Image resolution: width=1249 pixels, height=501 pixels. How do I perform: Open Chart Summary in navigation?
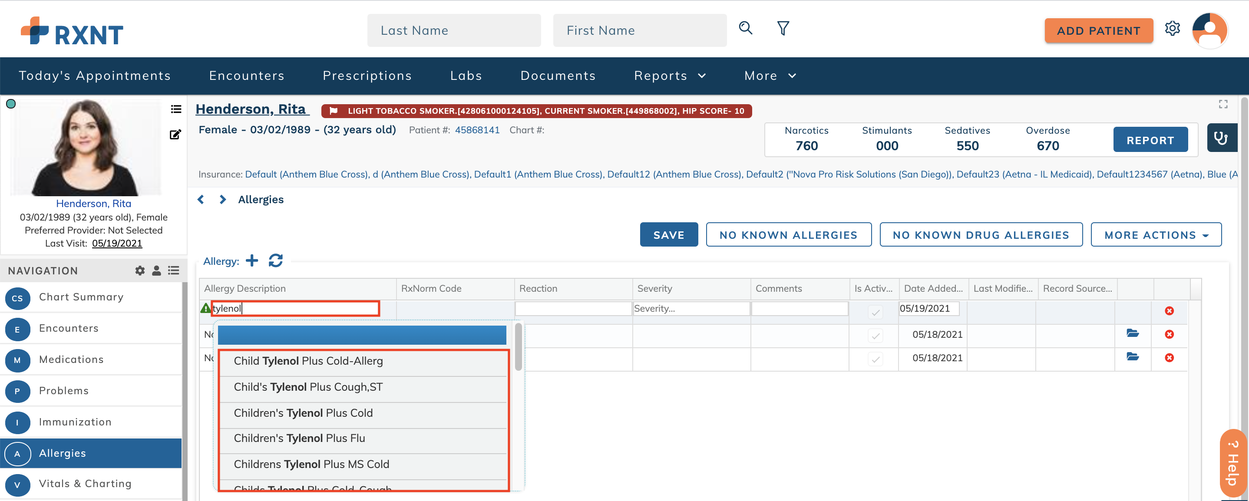pyautogui.click(x=91, y=297)
